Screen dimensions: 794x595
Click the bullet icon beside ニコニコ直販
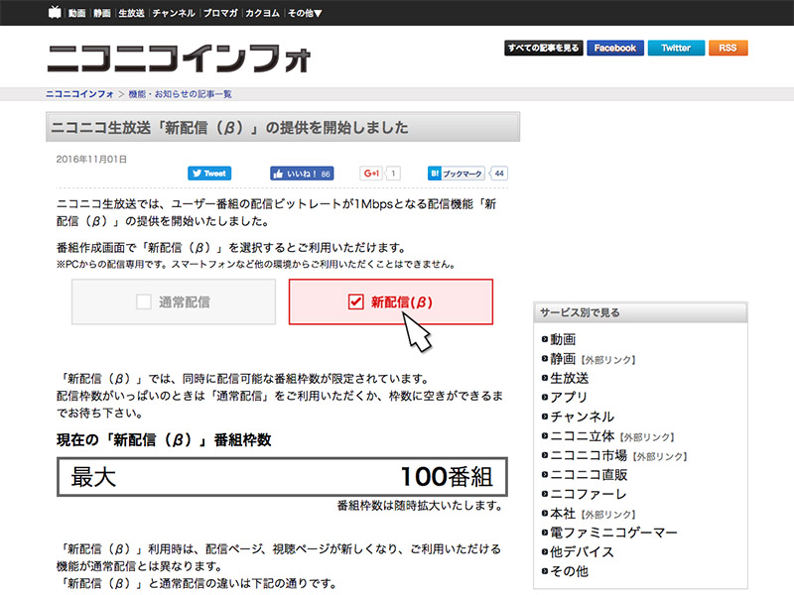tap(545, 475)
